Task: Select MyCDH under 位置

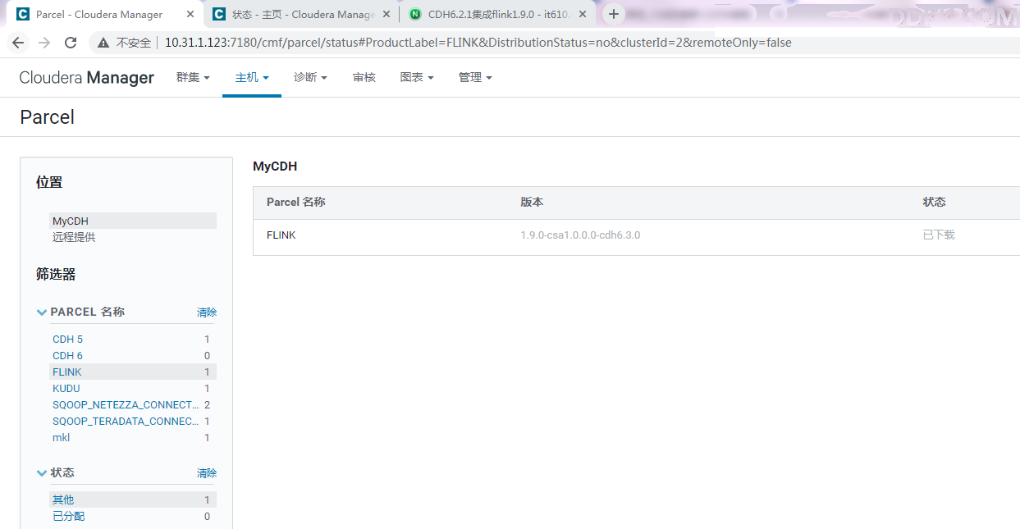Action: [133, 221]
